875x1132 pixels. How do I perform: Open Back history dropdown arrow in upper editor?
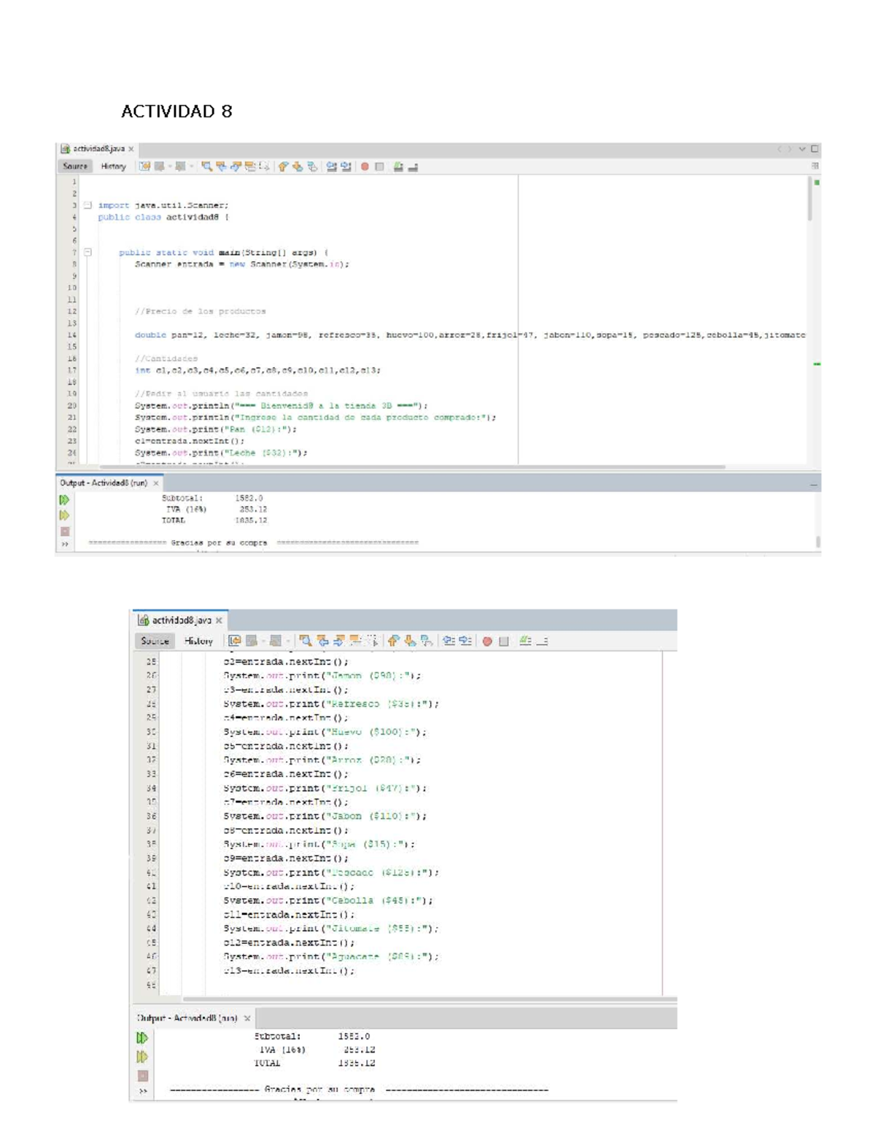[x=170, y=166]
